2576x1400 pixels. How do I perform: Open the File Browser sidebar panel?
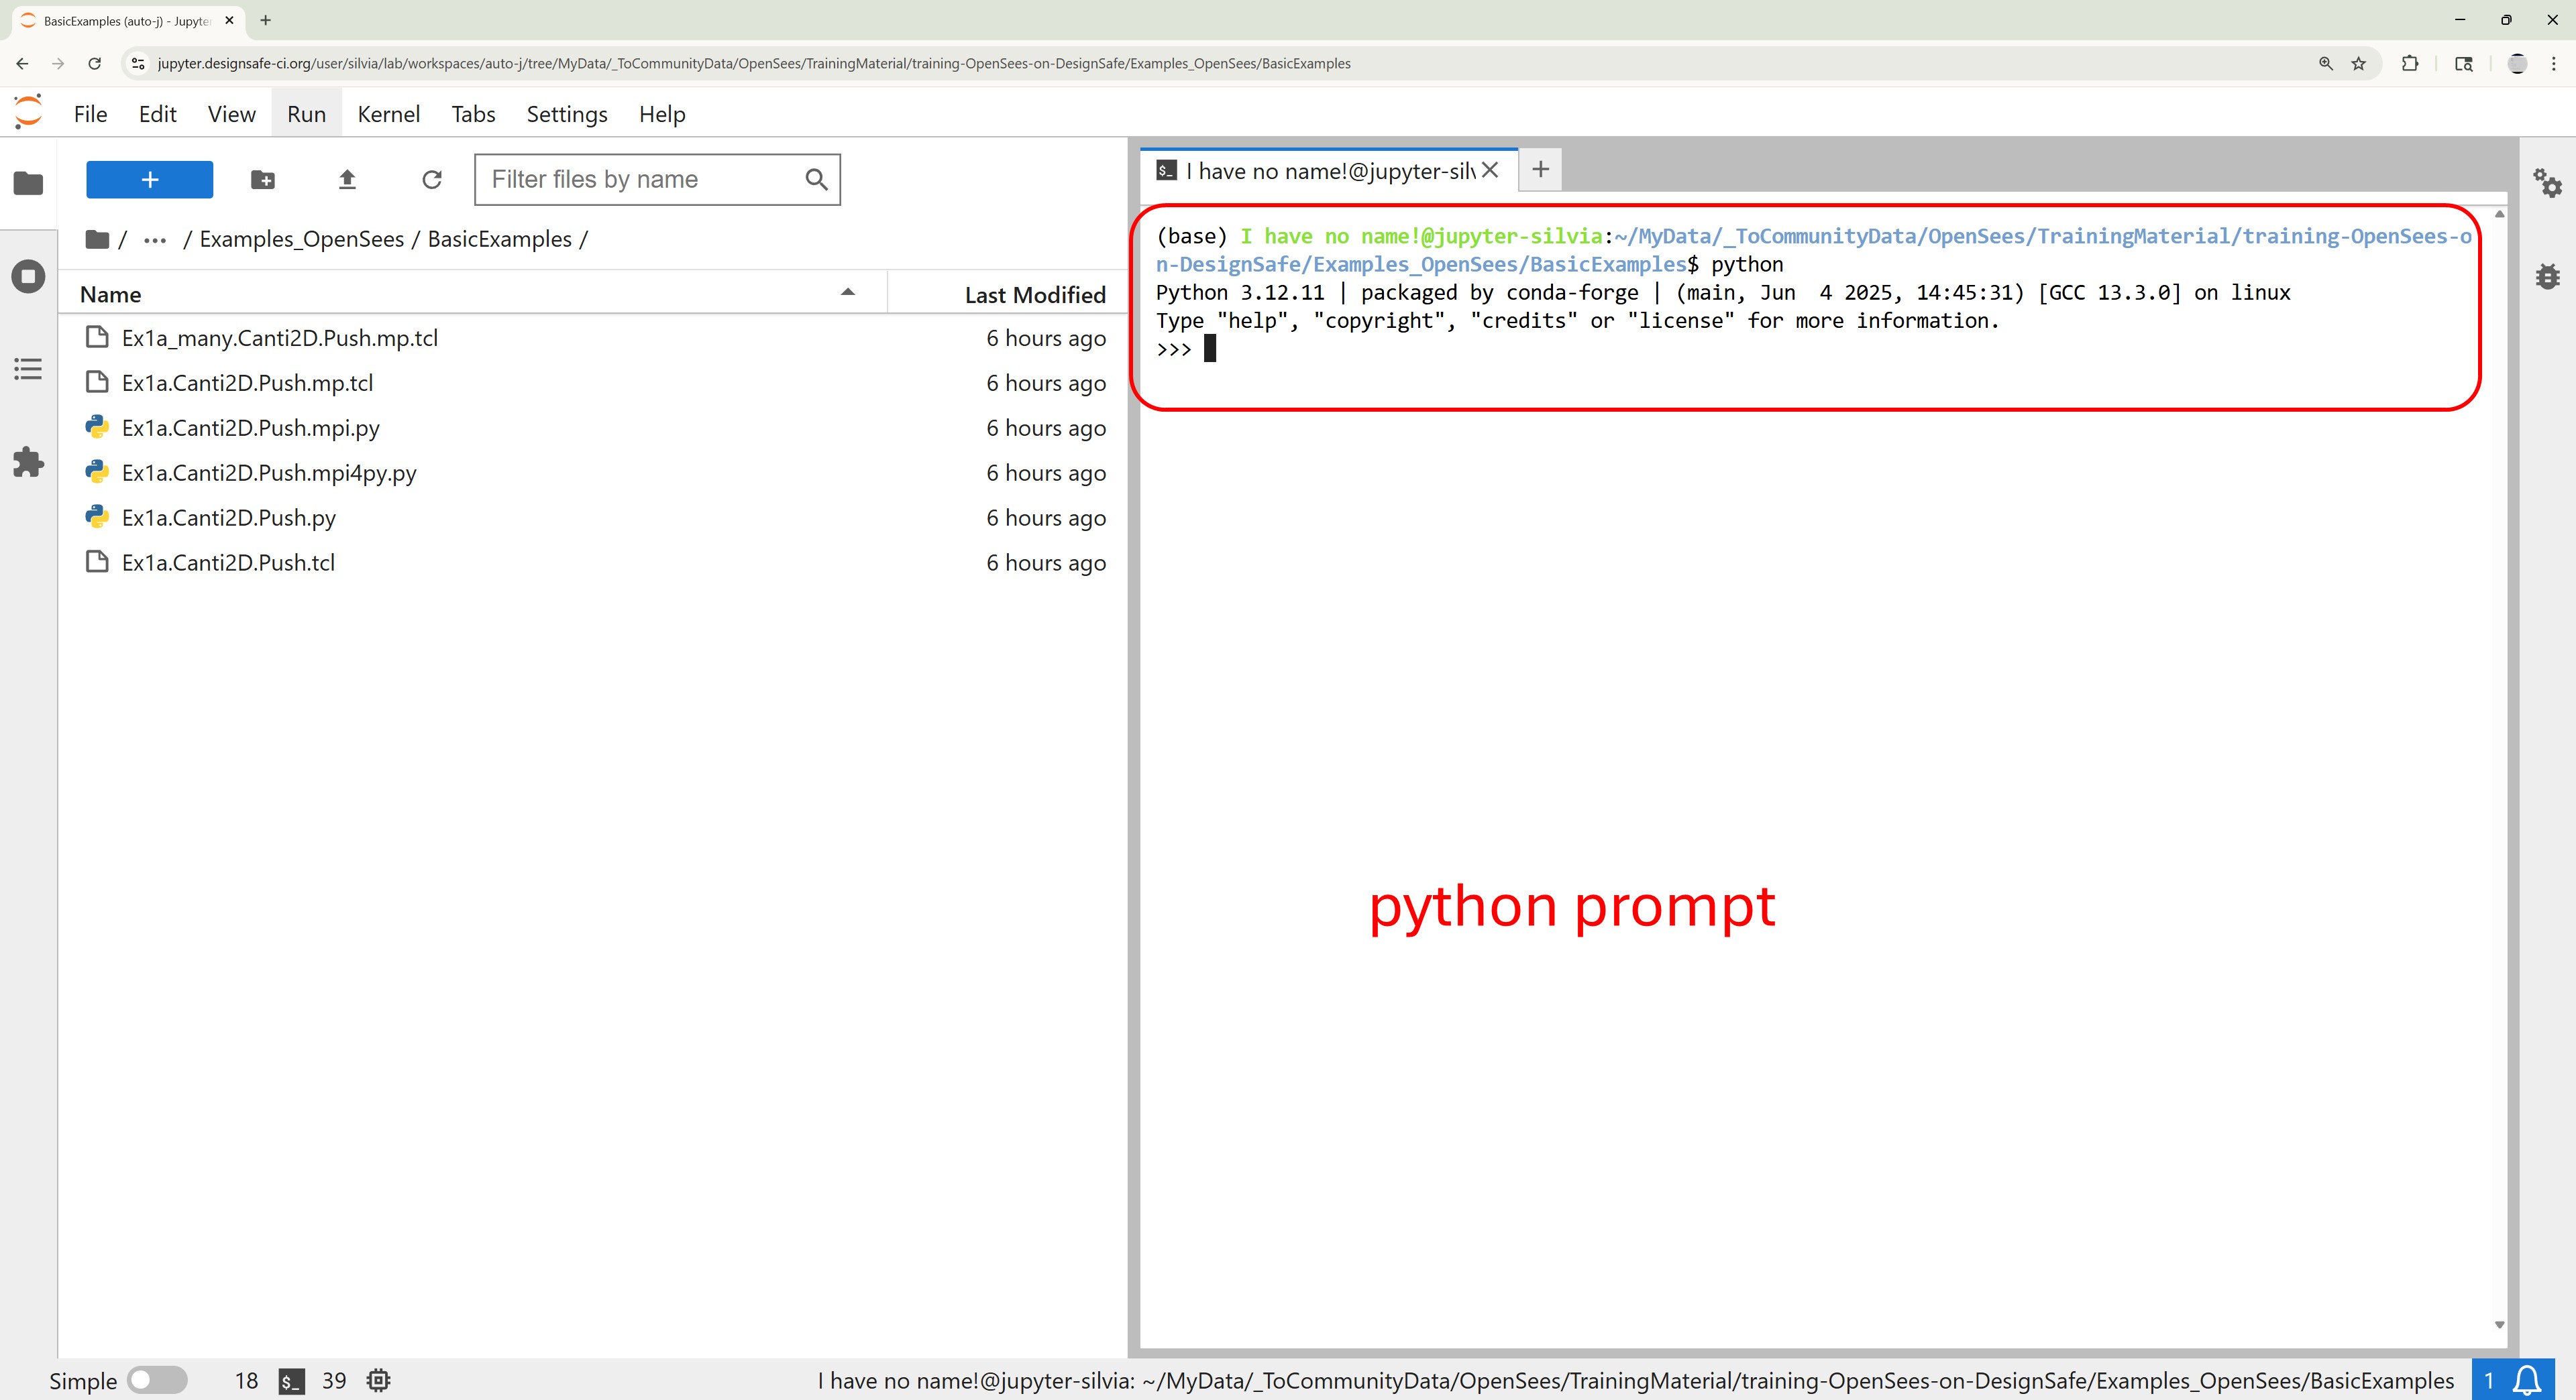[x=28, y=184]
